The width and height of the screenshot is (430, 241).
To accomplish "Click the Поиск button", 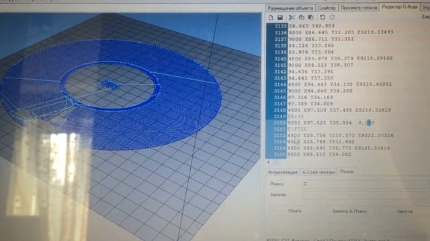I will [x=295, y=211].
